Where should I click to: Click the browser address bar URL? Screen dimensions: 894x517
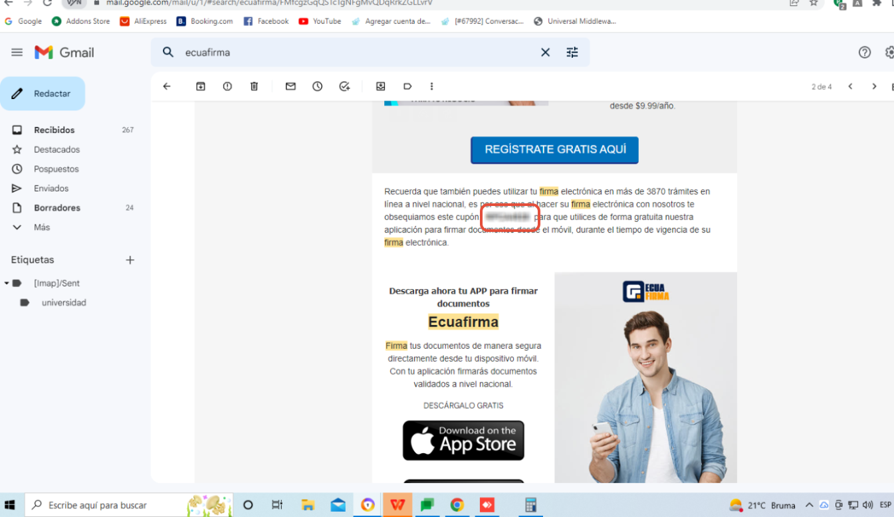269,3
